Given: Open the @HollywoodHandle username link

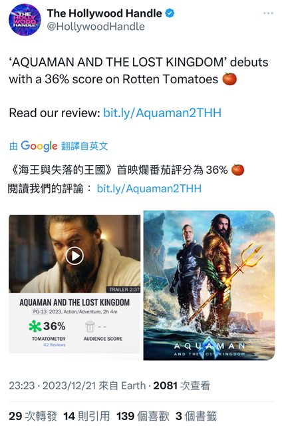Looking at the screenshot, I should pyautogui.click(x=96, y=27).
